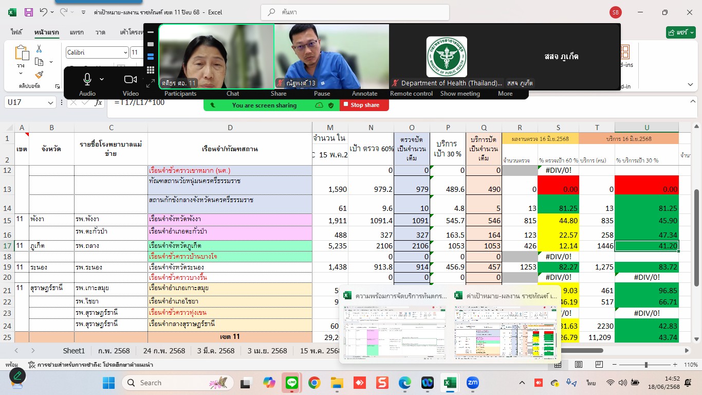This screenshot has height=395, width=702.
Task: Undo the last action in Excel
Action: point(44,12)
